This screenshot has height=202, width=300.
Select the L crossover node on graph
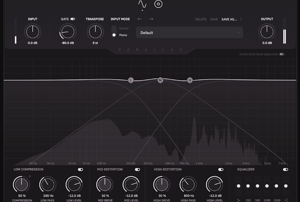(x=131, y=80)
